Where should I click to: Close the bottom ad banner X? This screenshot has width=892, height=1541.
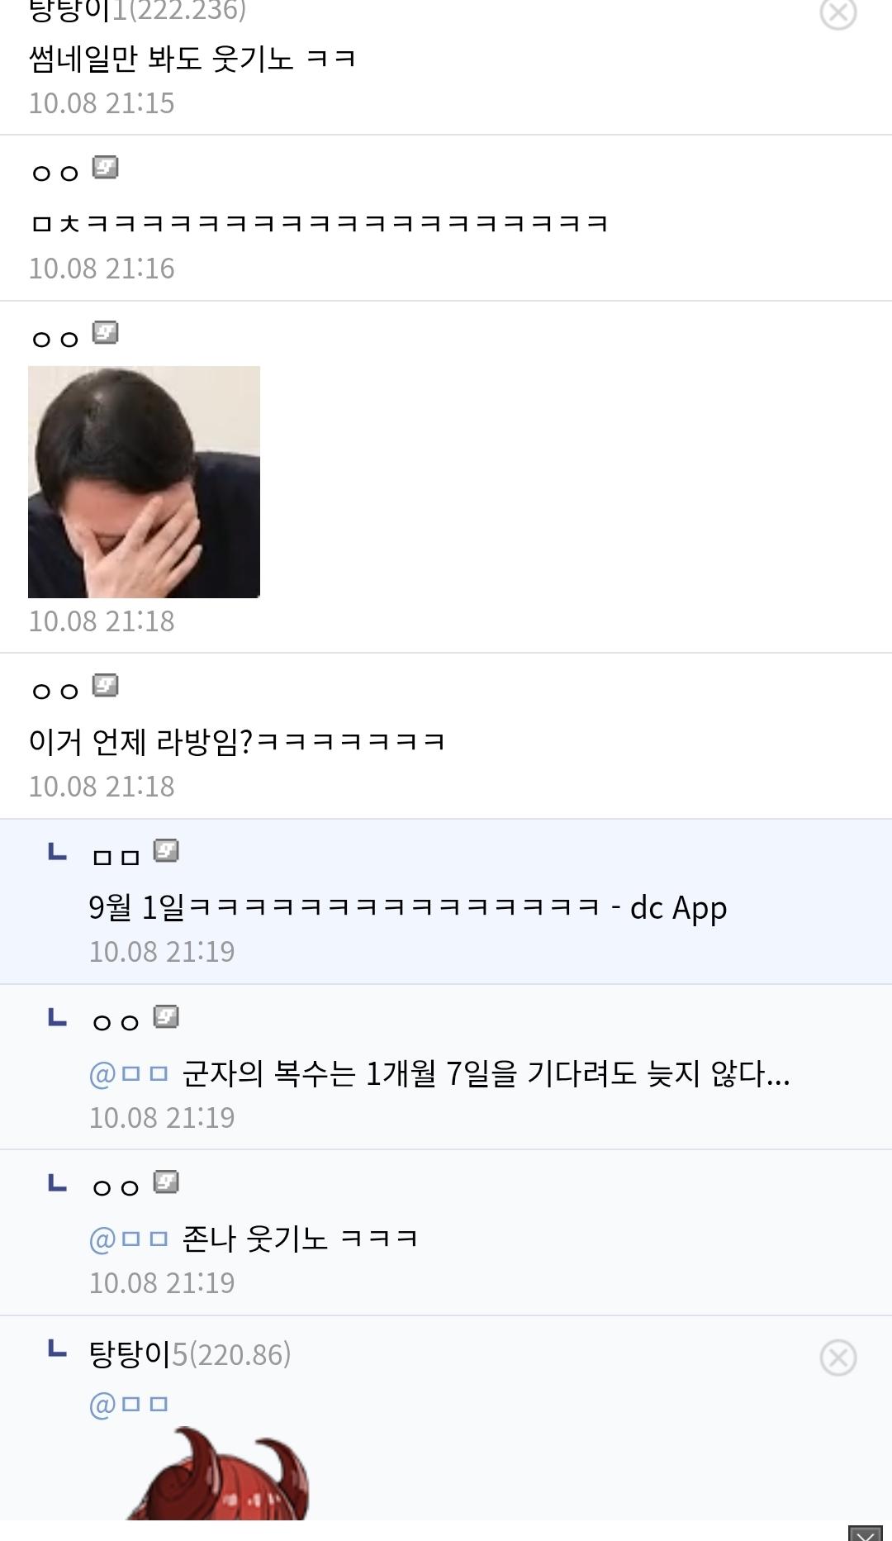pyautogui.click(x=866, y=1533)
